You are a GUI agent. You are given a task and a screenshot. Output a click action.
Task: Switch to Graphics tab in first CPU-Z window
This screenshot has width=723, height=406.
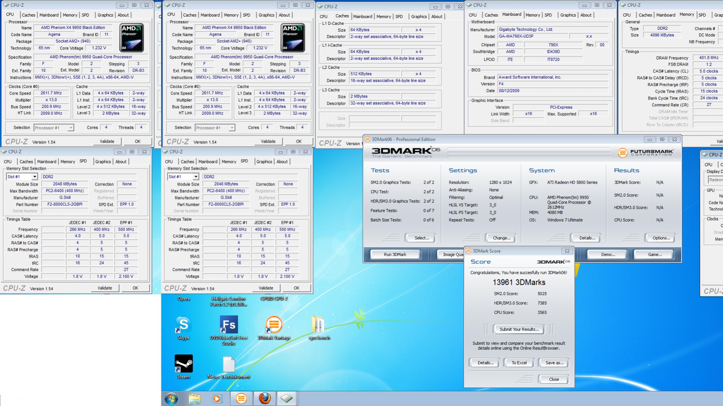click(105, 15)
